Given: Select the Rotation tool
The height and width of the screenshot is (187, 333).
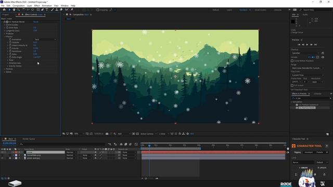Looking at the screenshot, I should click(x=23, y=10).
